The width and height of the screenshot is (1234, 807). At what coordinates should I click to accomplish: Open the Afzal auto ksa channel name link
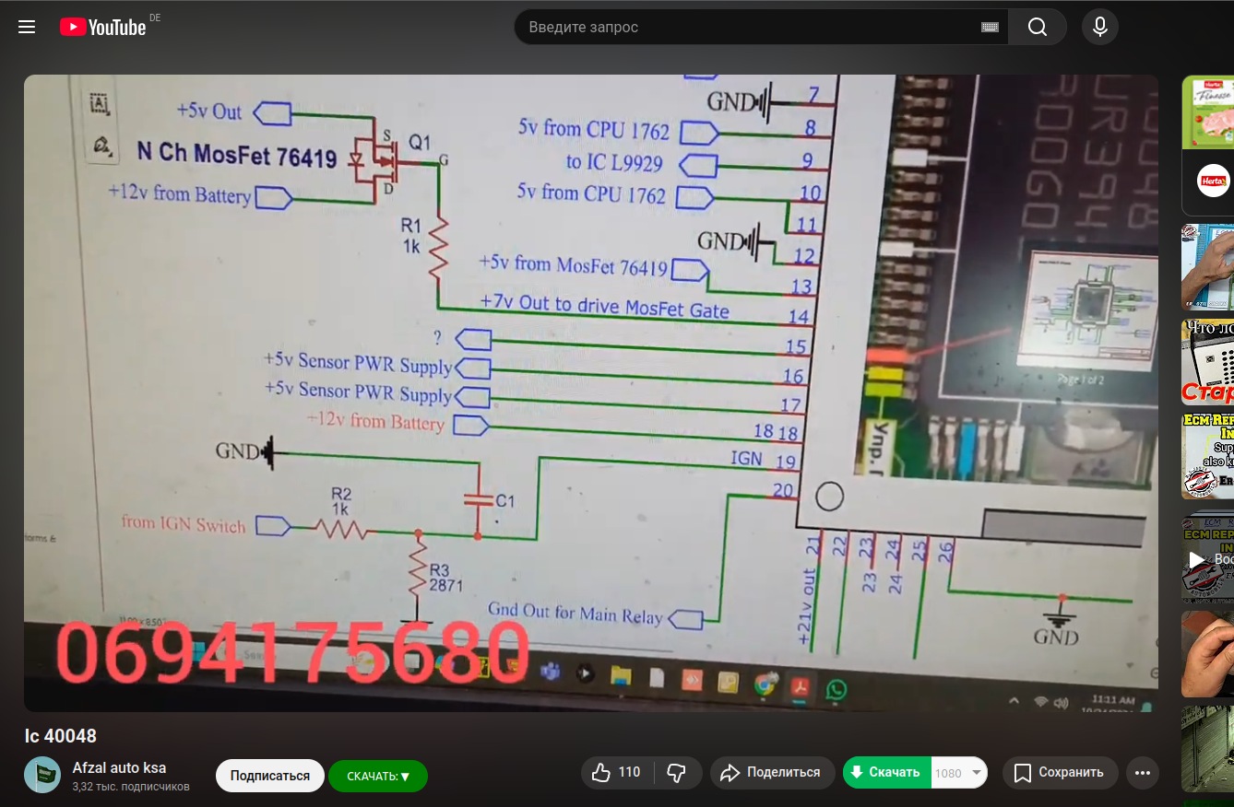coord(119,767)
